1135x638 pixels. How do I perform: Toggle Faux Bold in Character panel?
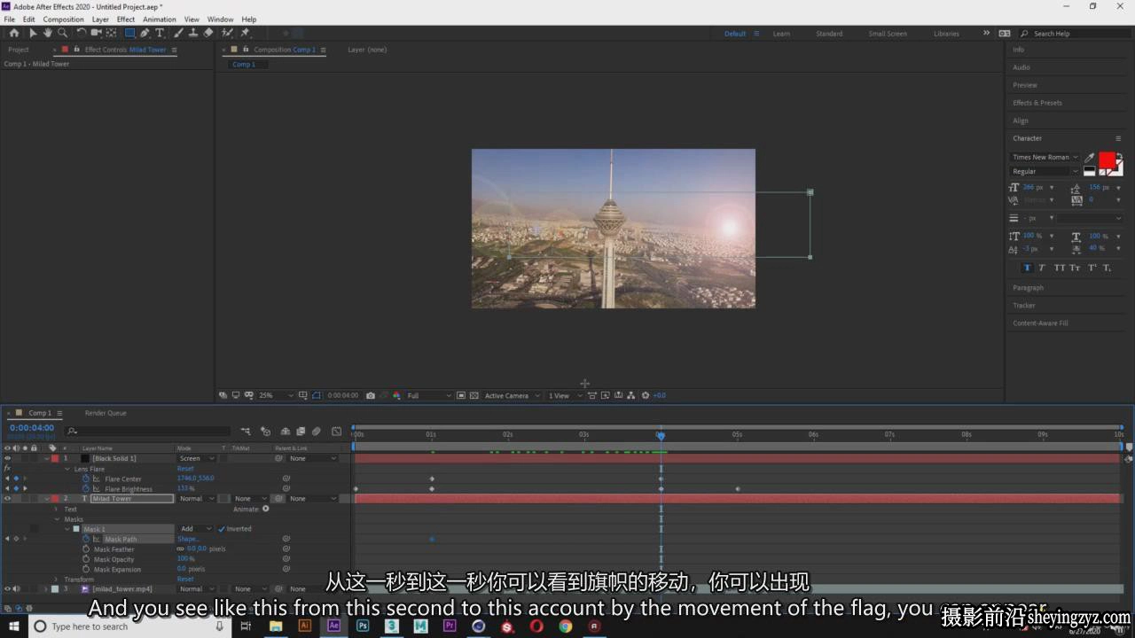point(1027,268)
